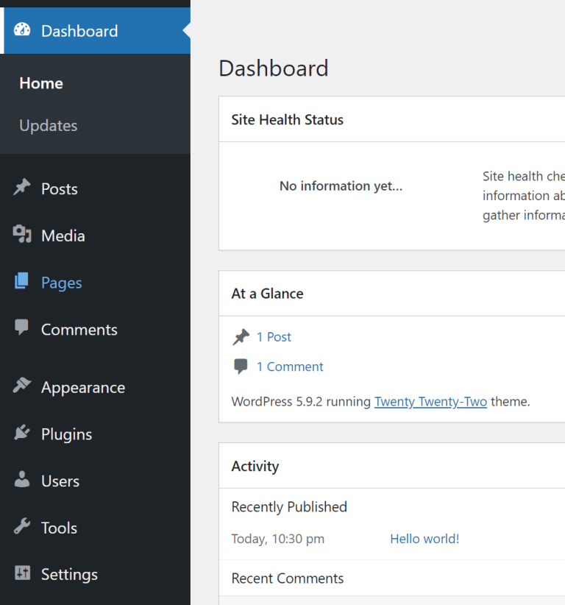Screen dimensions: 565x605
Task: Click the Appearance brush icon
Action: tap(23, 386)
